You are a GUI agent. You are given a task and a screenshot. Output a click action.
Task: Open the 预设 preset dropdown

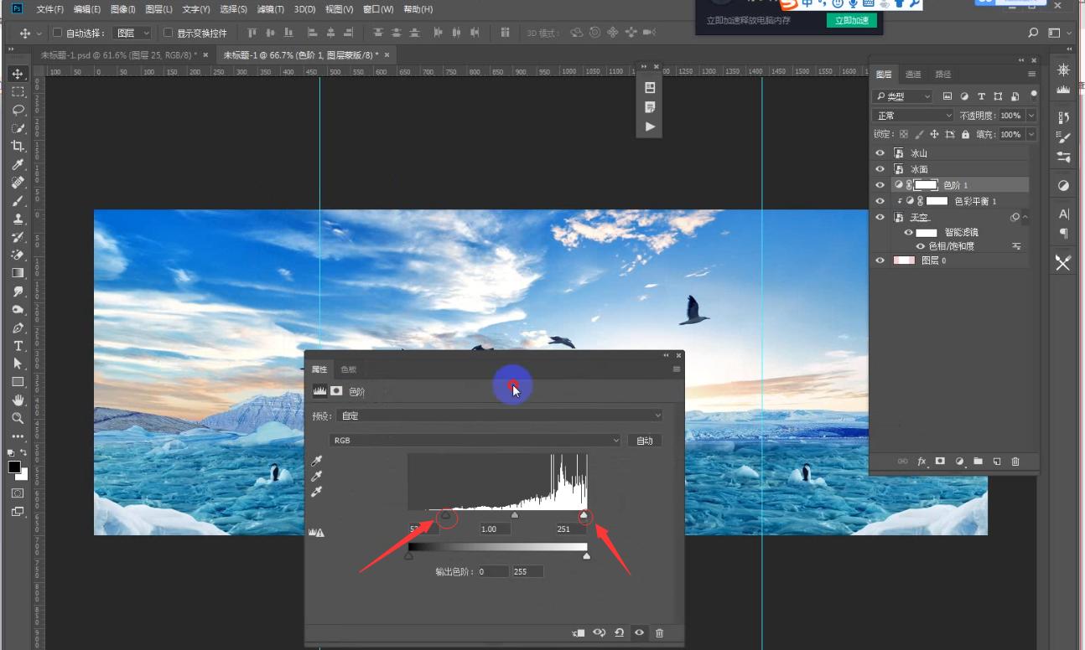pyautogui.click(x=501, y=415)
